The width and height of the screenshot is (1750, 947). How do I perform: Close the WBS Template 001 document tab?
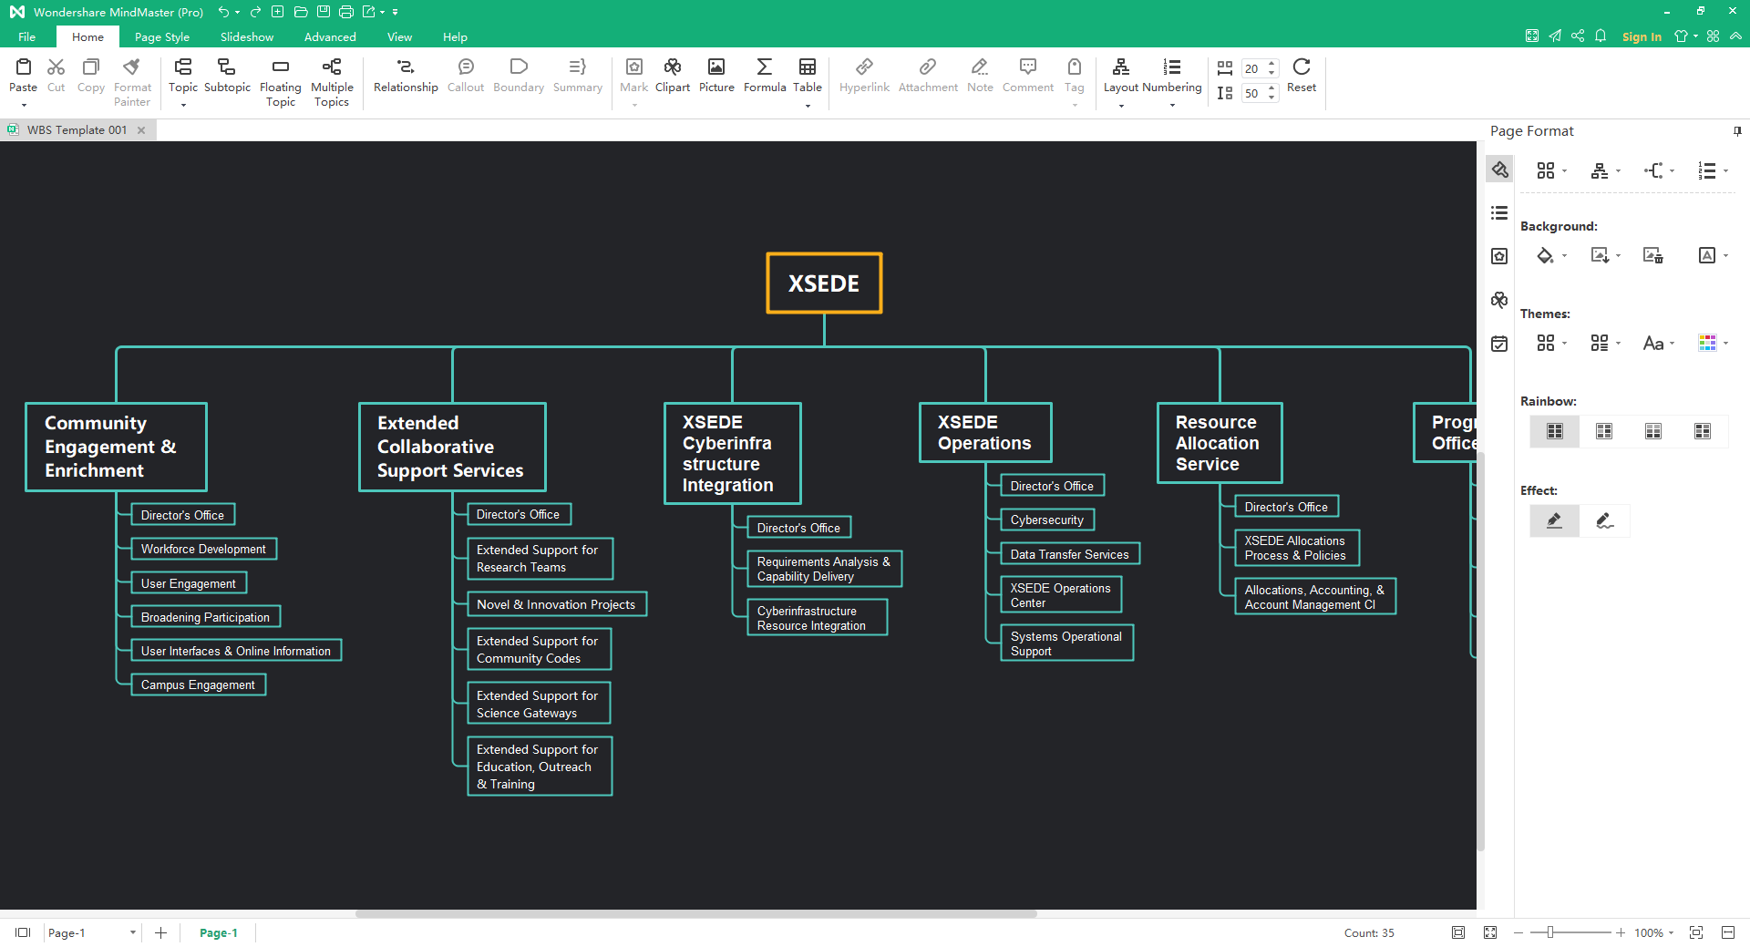(141, 130)
